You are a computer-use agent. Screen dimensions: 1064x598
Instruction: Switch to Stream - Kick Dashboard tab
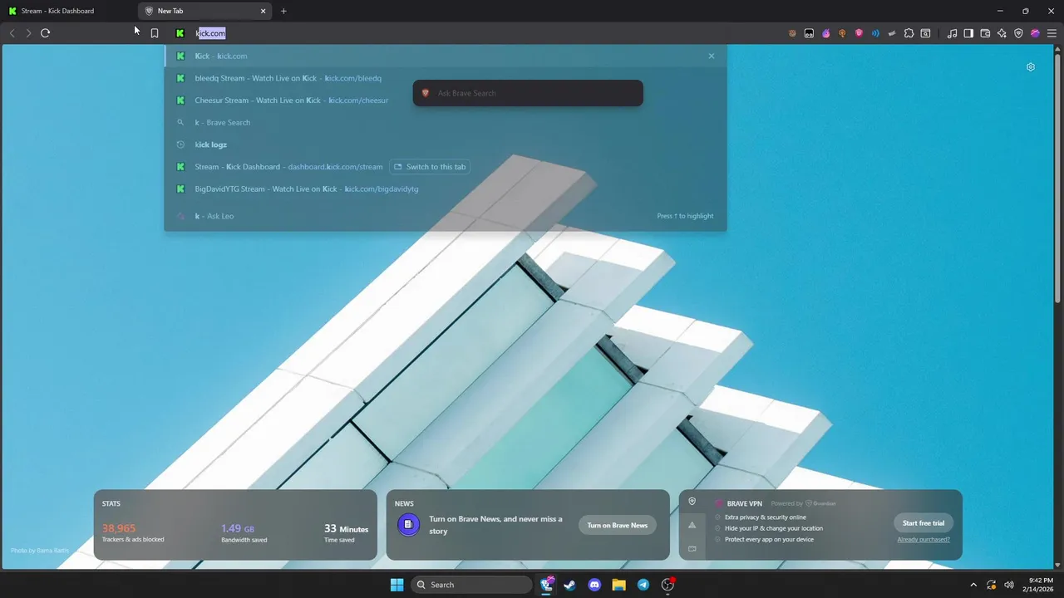click(69, 11)
